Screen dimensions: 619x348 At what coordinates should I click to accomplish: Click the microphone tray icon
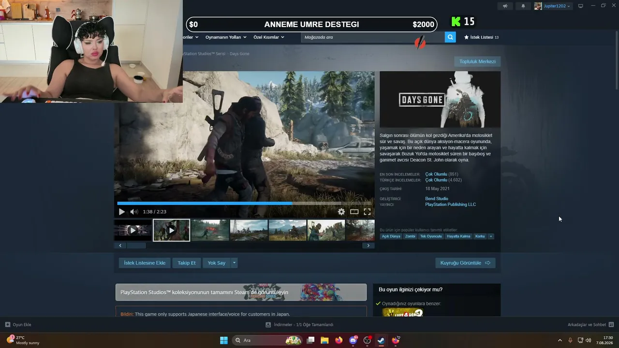coord(571,340)
